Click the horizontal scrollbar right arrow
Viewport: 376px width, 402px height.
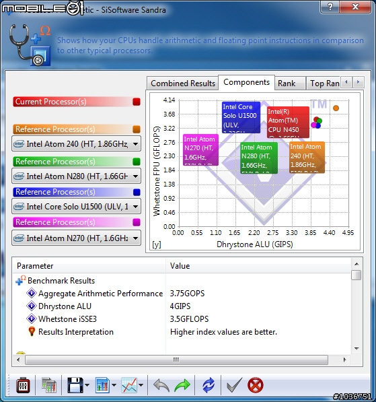pyautogui.click(x=345, y=360)
